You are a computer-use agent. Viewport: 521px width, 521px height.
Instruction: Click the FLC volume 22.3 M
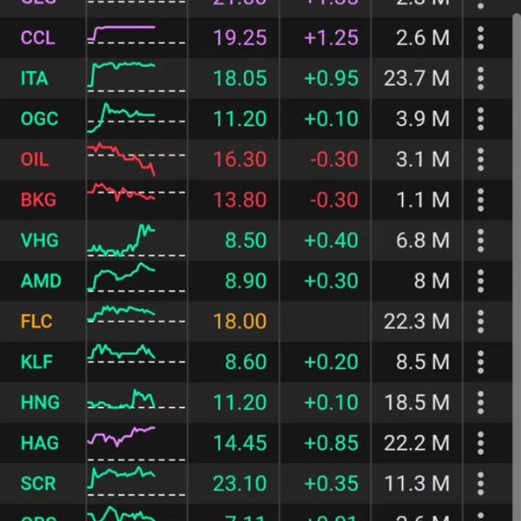point(417,321)
